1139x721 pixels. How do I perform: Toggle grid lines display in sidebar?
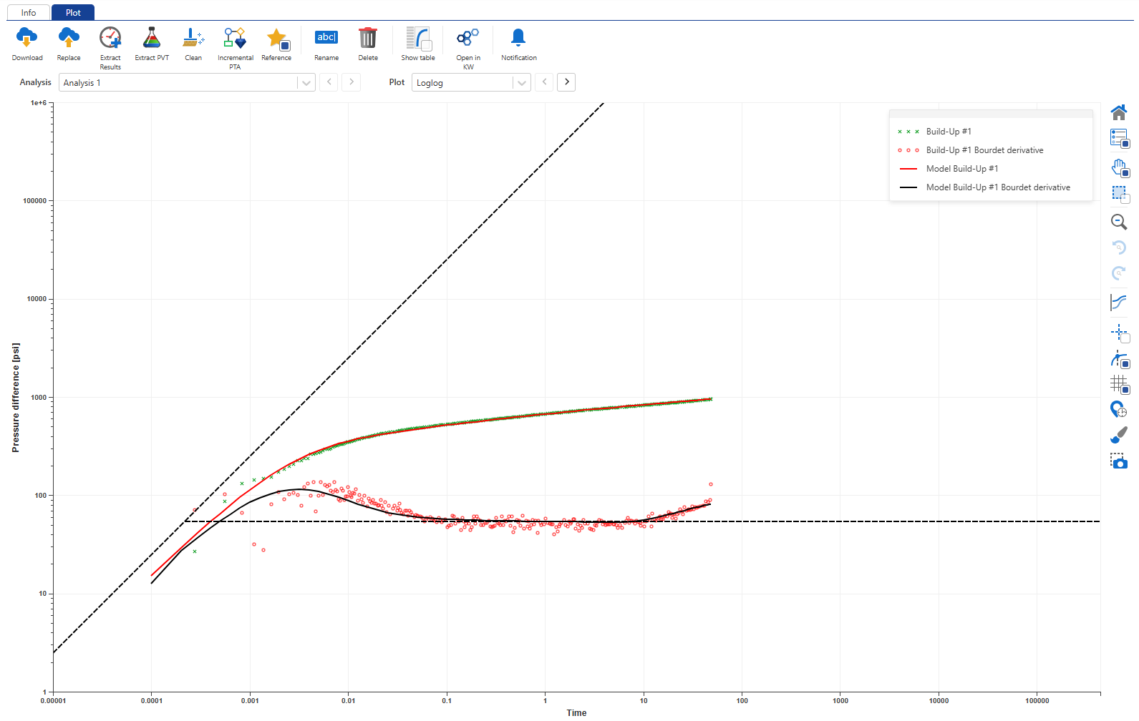(1119, 385)
